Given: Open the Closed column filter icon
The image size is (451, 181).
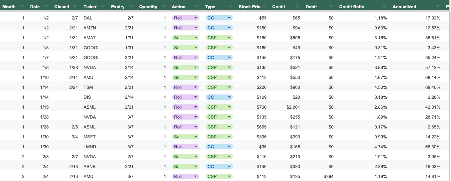Looking at the screenshot, I should point(75,7).
